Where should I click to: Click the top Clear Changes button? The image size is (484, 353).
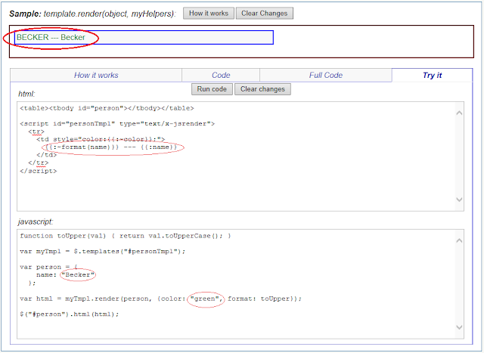(x=264, y=14)
